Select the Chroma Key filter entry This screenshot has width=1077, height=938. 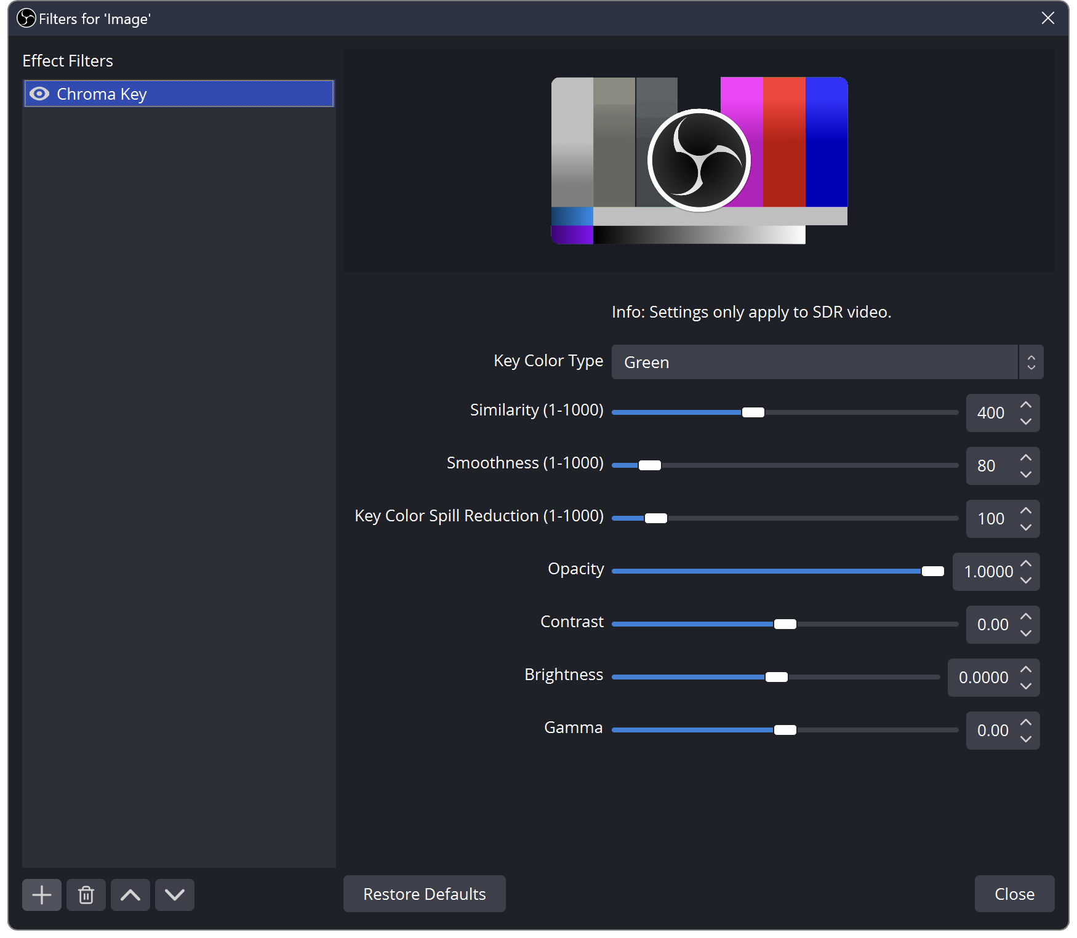pyautogui.click(x=185, y=94)
